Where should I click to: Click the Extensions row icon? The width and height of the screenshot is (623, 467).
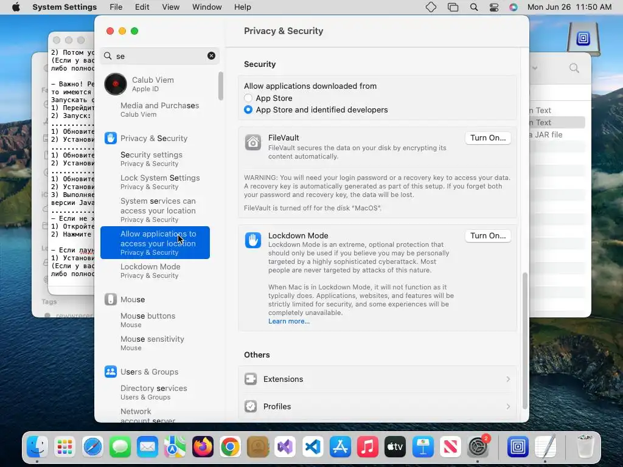(251, 379)
